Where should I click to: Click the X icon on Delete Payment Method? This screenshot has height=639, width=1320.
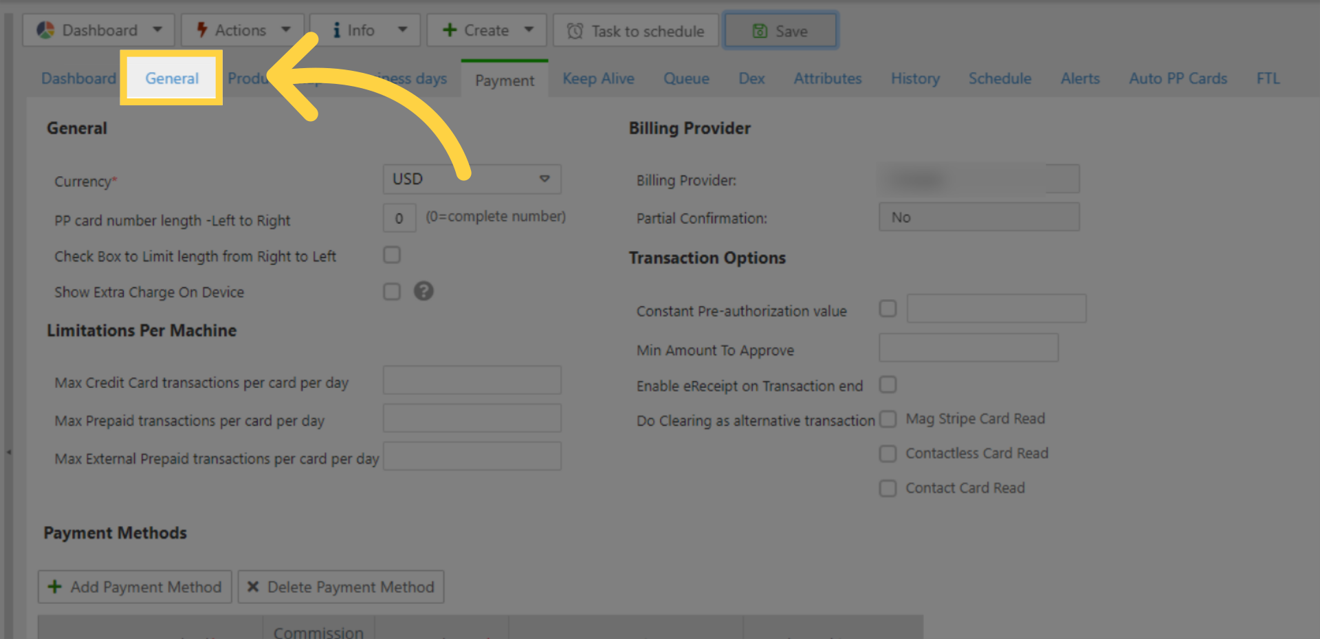[253, 587]
